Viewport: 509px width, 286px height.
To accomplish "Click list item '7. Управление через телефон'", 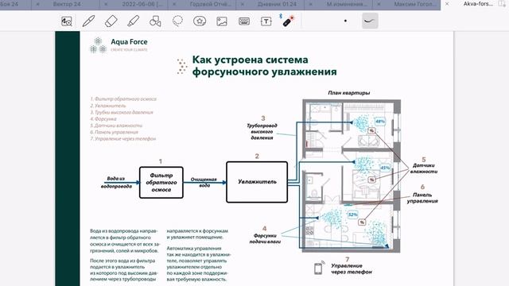I will [122, 139].
